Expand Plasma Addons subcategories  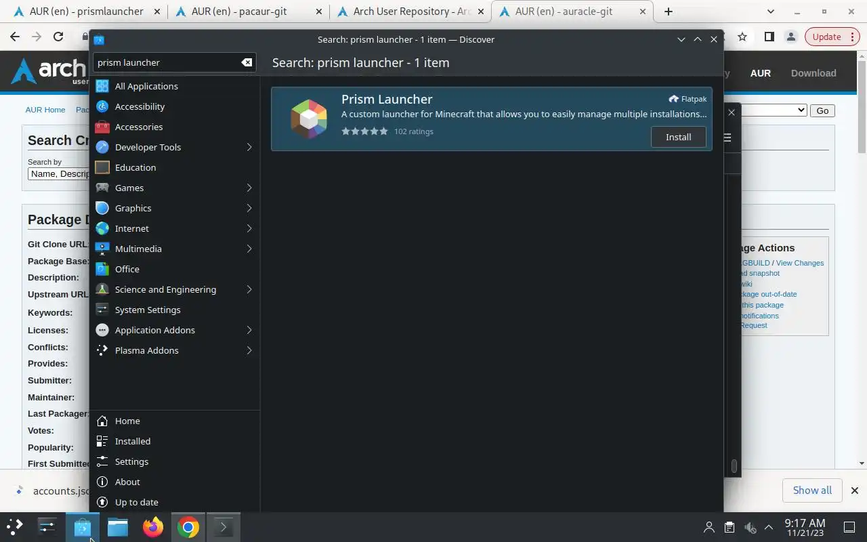tap(249, 350)
